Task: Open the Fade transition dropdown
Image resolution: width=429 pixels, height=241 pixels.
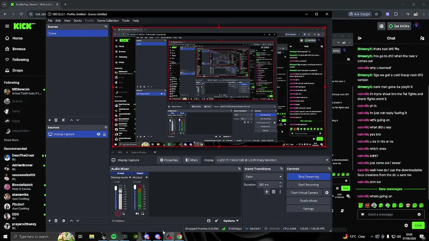Action: point(264,177)
